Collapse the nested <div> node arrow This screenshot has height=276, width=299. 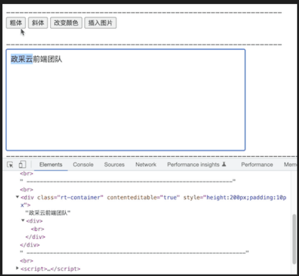pos(23,220)
